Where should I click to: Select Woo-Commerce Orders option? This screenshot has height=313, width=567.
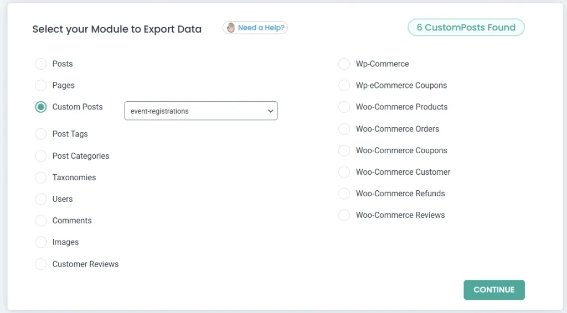pyautogui.click(x=344, y=129)
